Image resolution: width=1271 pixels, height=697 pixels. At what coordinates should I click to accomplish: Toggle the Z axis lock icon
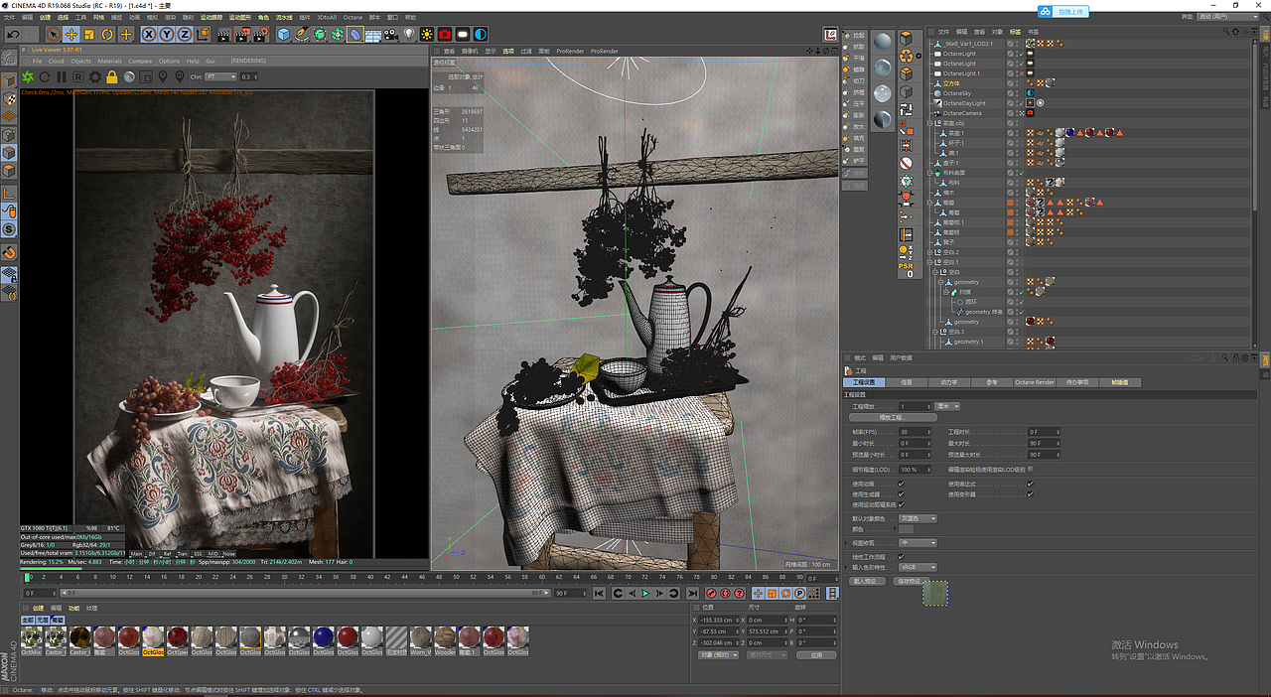pos(183,35)
